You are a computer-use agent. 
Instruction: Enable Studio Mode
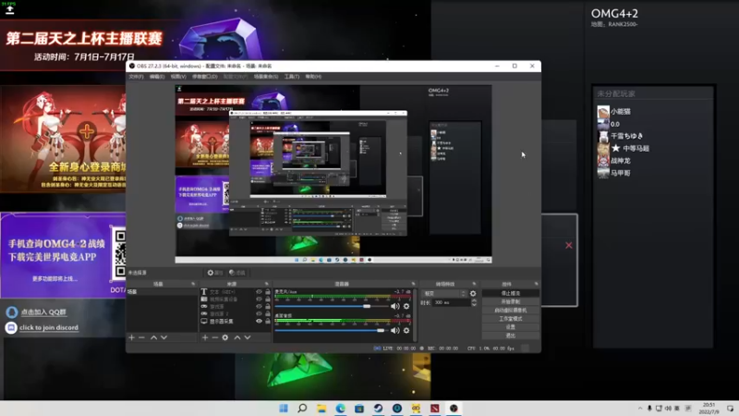pyautogui.click(x=511, y=319)
